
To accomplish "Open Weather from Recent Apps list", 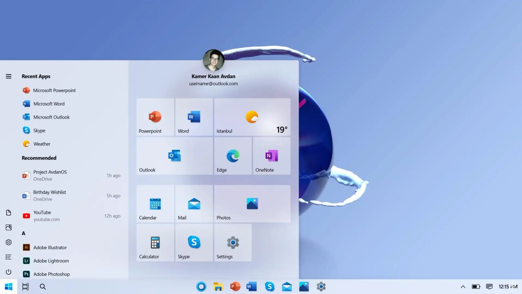I will (36, 144).
